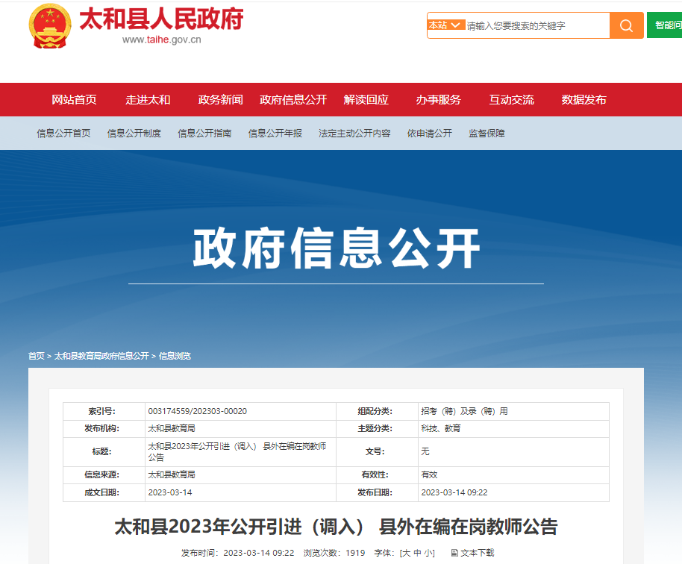Open the 信息公开指南 sub-navigation tab
Screen dimensions: 682x564
click(x=204, y=134)
